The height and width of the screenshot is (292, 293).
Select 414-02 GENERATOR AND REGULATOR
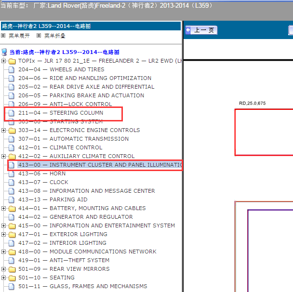click(x=76, y=217)
